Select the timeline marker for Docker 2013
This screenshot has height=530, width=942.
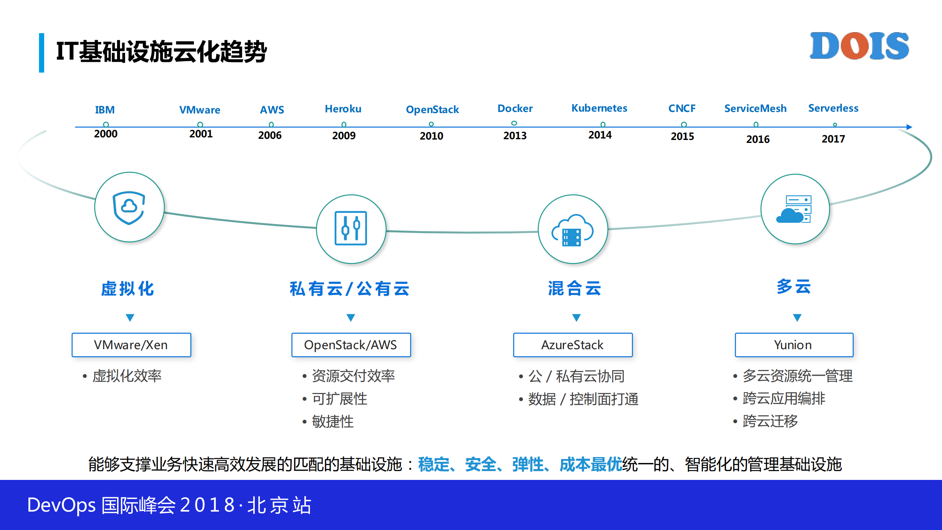point(514,124)
